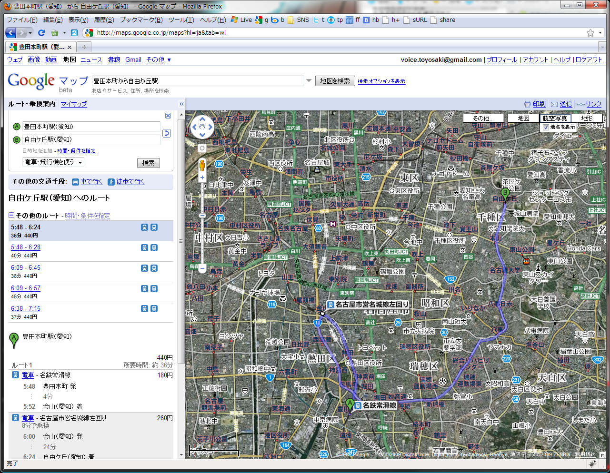The width and height of the screenshot is (610, 473).
Task: Open the search box history dropdown arrow
Action: [309, 81]
